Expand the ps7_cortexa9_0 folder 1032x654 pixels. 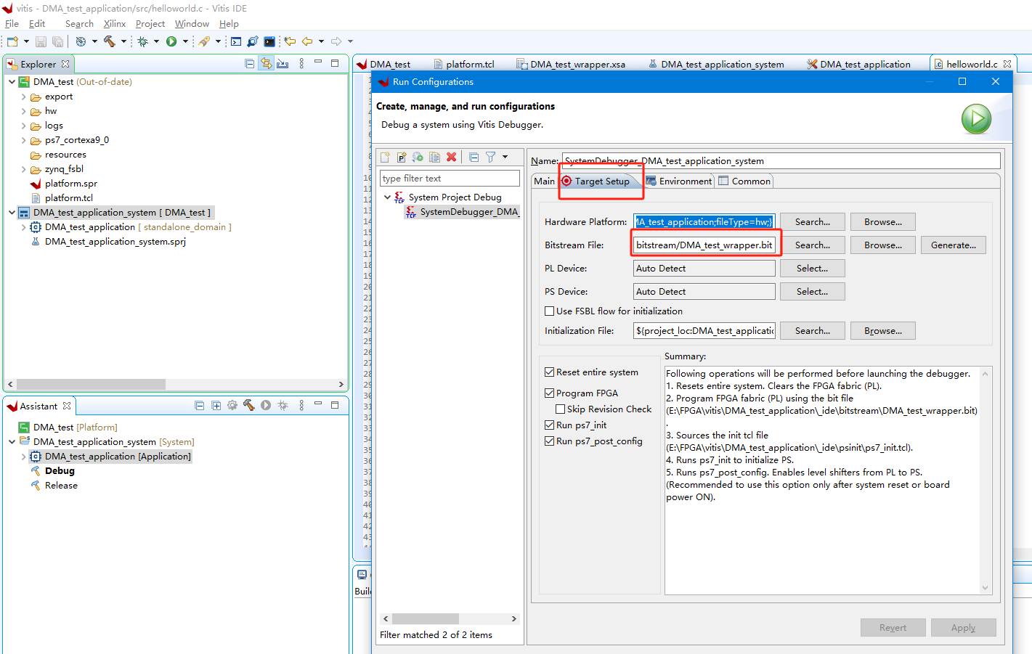point(23,140)
